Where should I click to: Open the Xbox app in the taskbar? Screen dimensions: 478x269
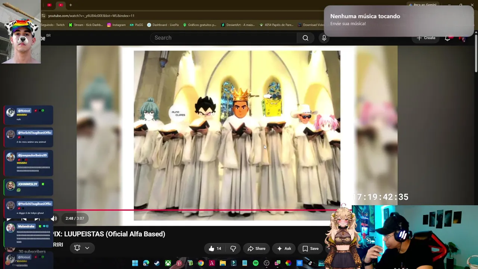(x=168, y=263)
